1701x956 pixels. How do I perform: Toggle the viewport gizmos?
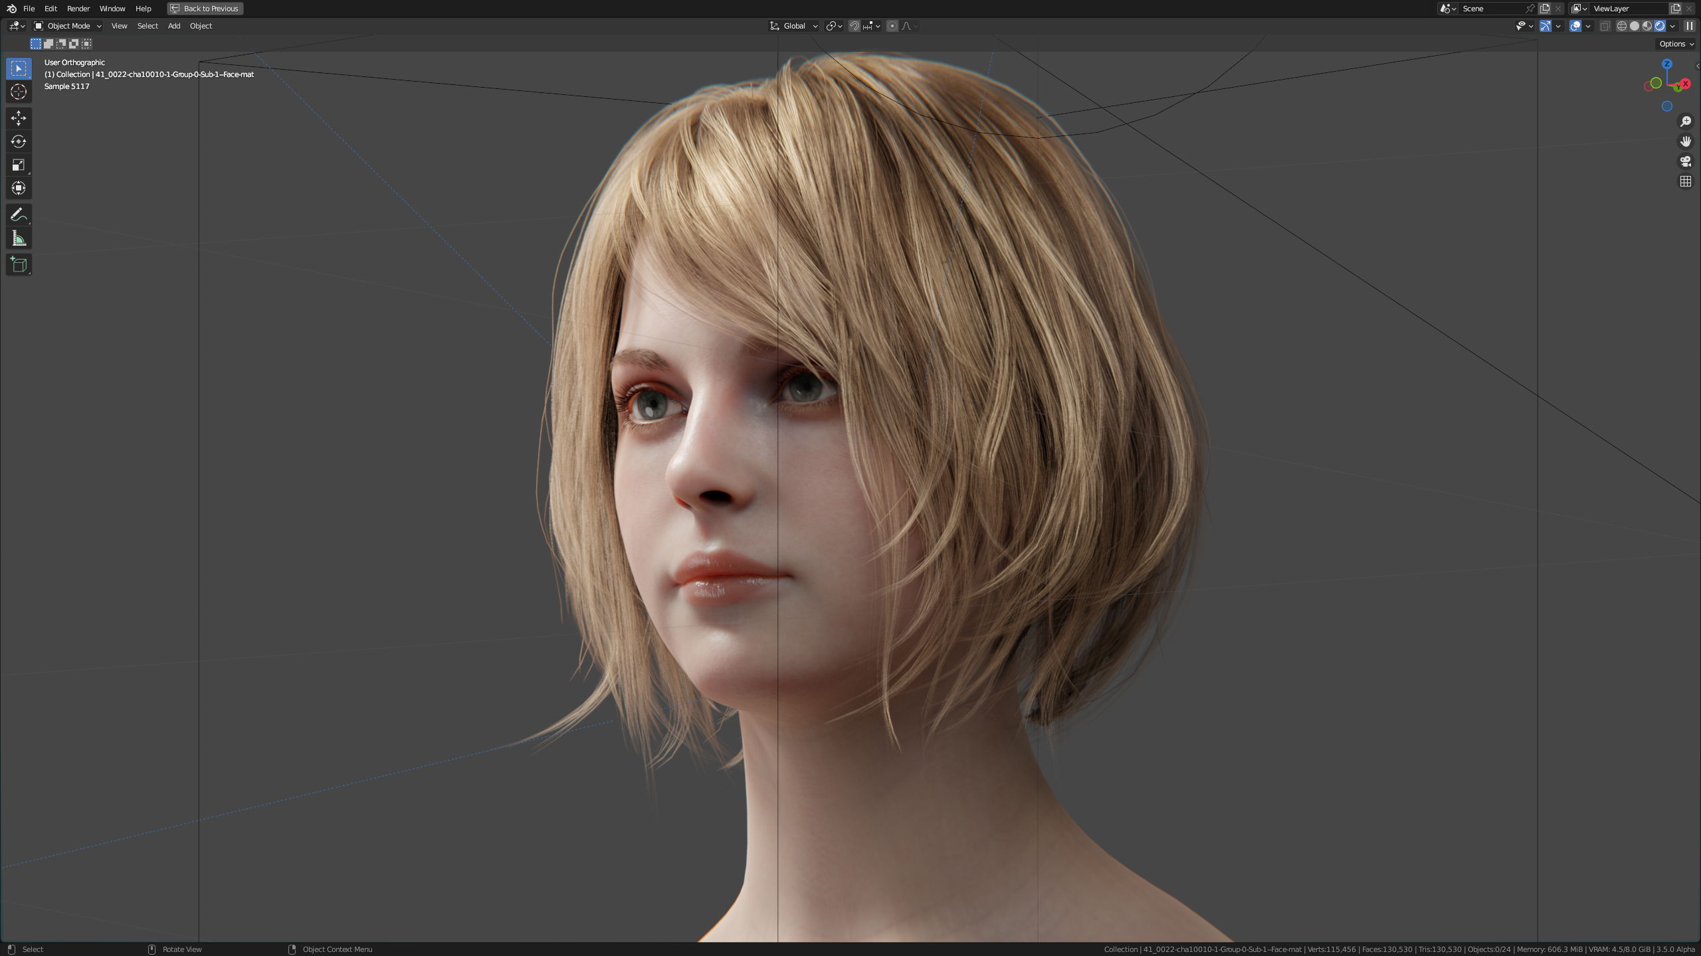coord(1546,26)
